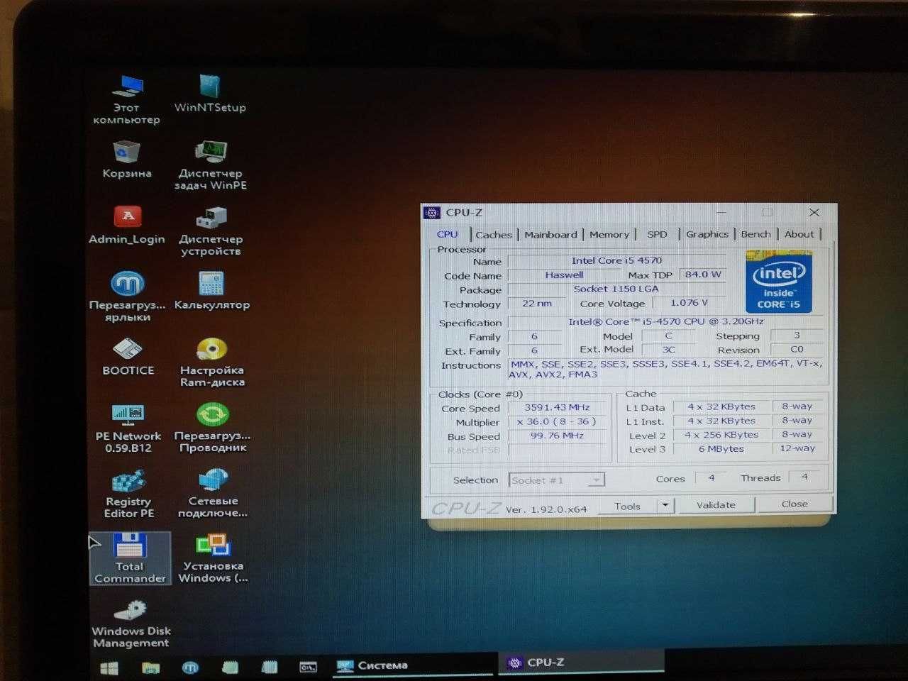Open Настройка Ram-диска desktop icon
908x681 pixels.
(212, 362)
